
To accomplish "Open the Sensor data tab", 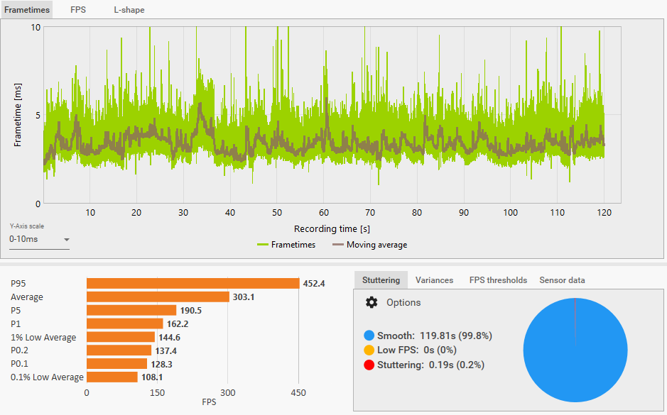I will tap(562, 280).
